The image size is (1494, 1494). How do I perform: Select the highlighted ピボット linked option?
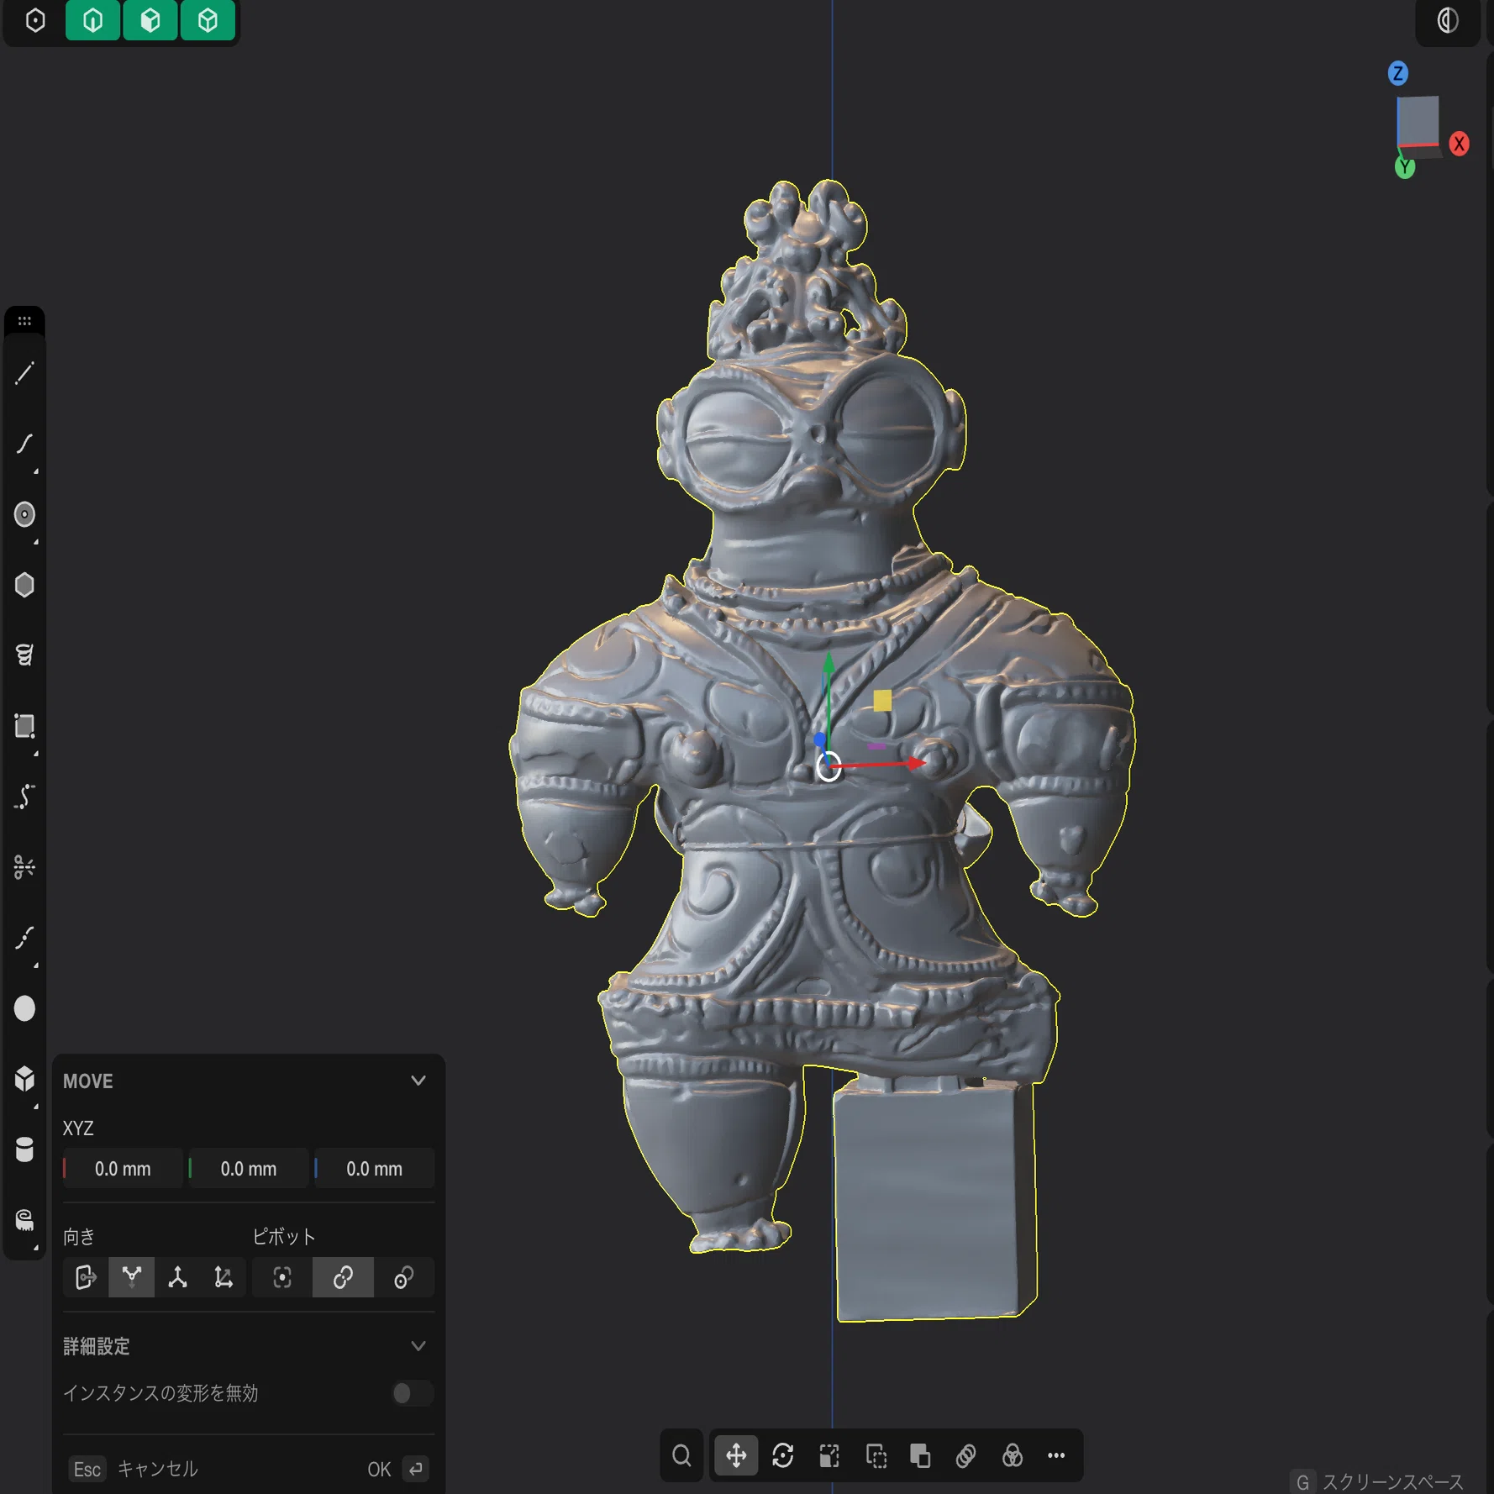point(343,1277)
